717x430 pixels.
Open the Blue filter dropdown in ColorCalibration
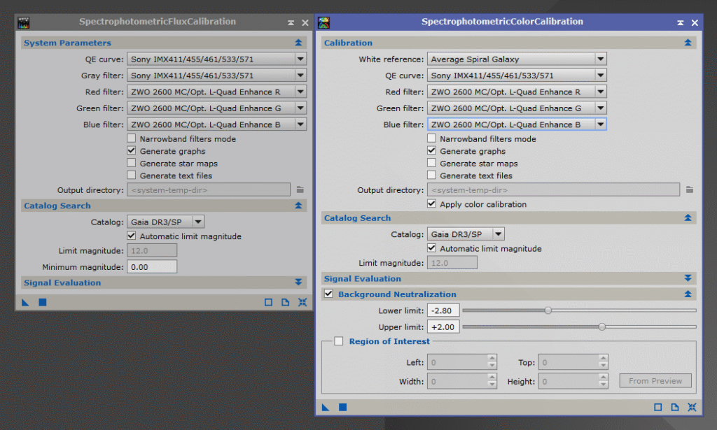coord(517,124)
